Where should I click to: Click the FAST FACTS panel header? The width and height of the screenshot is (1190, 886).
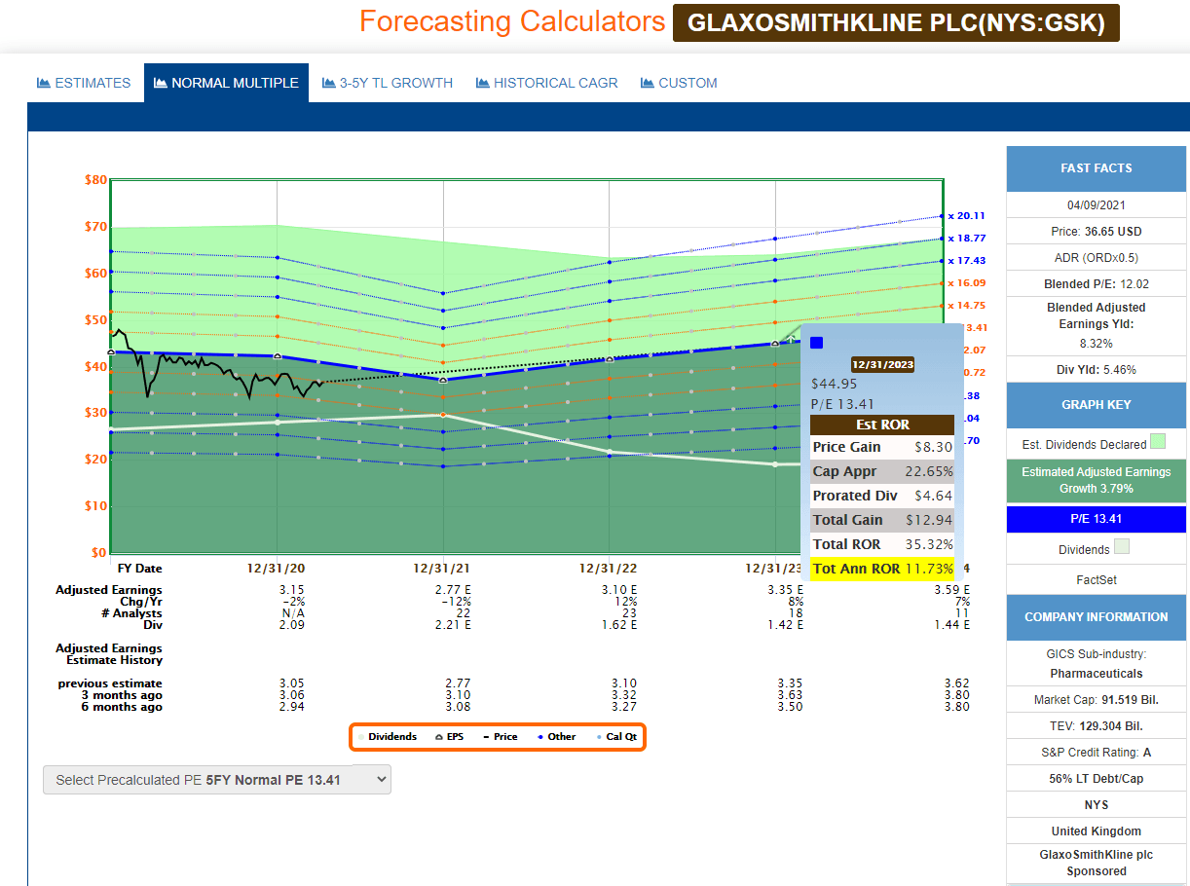[1096, 168]
